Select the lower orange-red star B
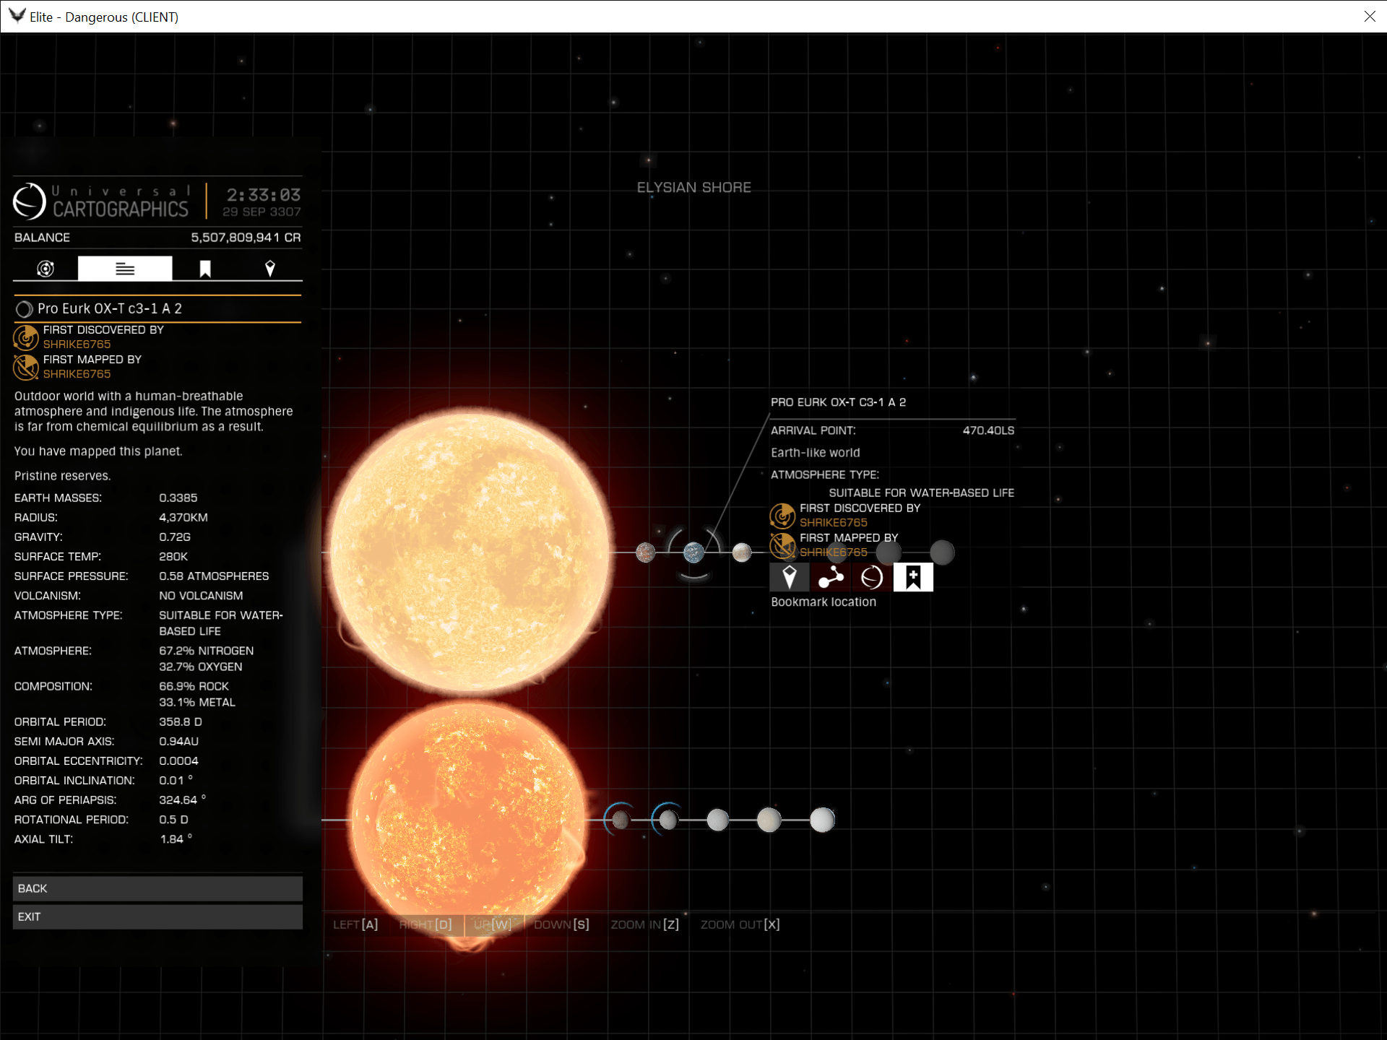Viewport: 1387px width, 1040px height. [468, 820]
